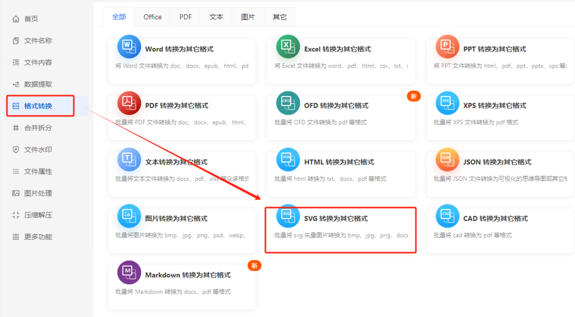The width and height of the screenshot is (575, 317).
Task: Open HTML 转换为其它格式 title
Action: [x=339, y=162]
